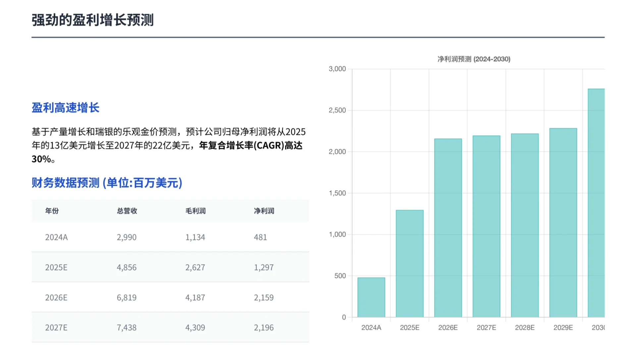Screen dimensions: 636x358
Task: Select the 2024A table row label
Action: 56,237
